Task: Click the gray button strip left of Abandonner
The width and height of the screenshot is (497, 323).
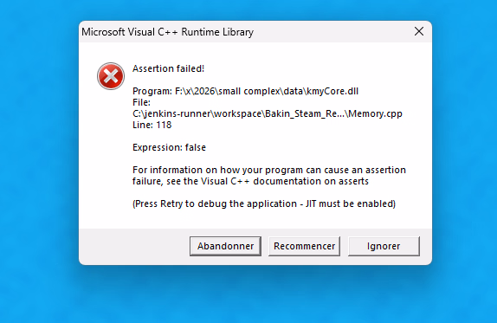Action: [x=133, y=246]
